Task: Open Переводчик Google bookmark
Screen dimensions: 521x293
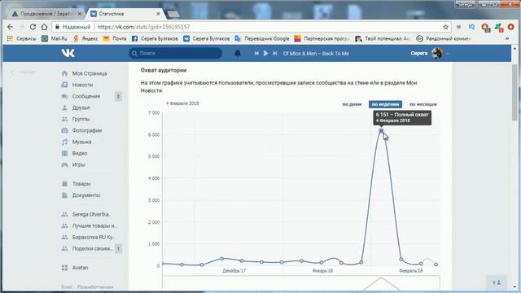Action: (262, 38)
